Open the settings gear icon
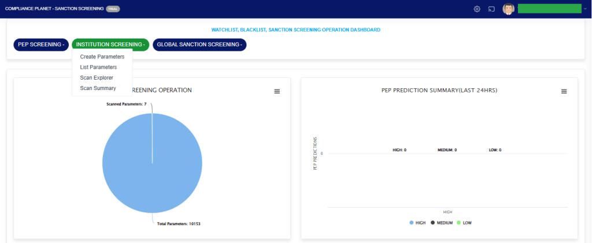Screen dimensions: 592x243 pos(477,9)
